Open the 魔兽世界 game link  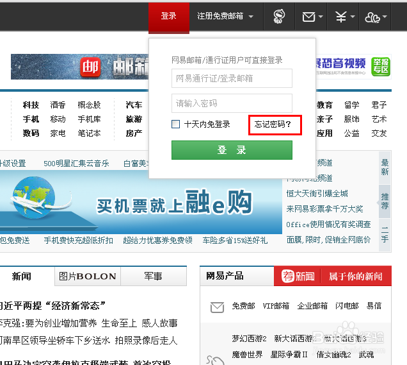(x=248, y=354)
